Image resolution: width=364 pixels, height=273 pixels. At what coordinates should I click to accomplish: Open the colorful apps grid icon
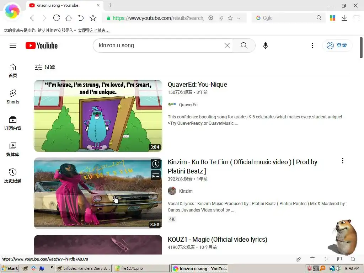coord(332,18)
